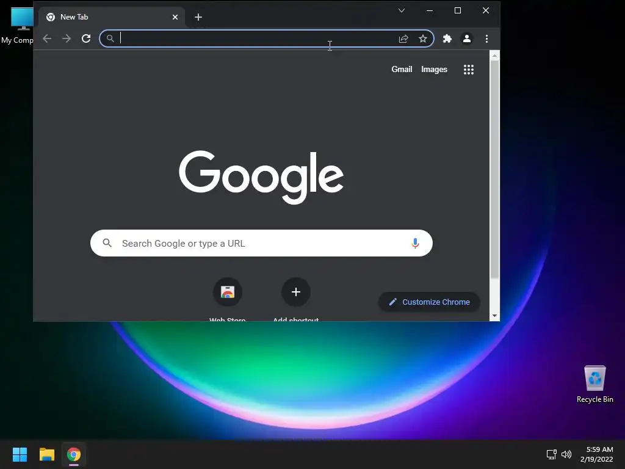Open the tab search dropdown chevron
The width and height of the screenshot is (625, 469).
pos(402,10)
